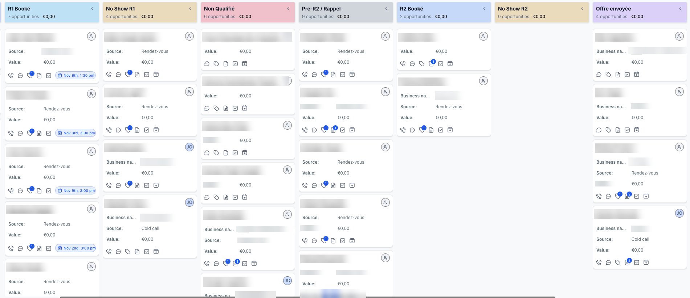Open chat on the Nov 3rd, 3:00 pm card
The height and width of the screenshot is (298, 690).
[20, 133]
